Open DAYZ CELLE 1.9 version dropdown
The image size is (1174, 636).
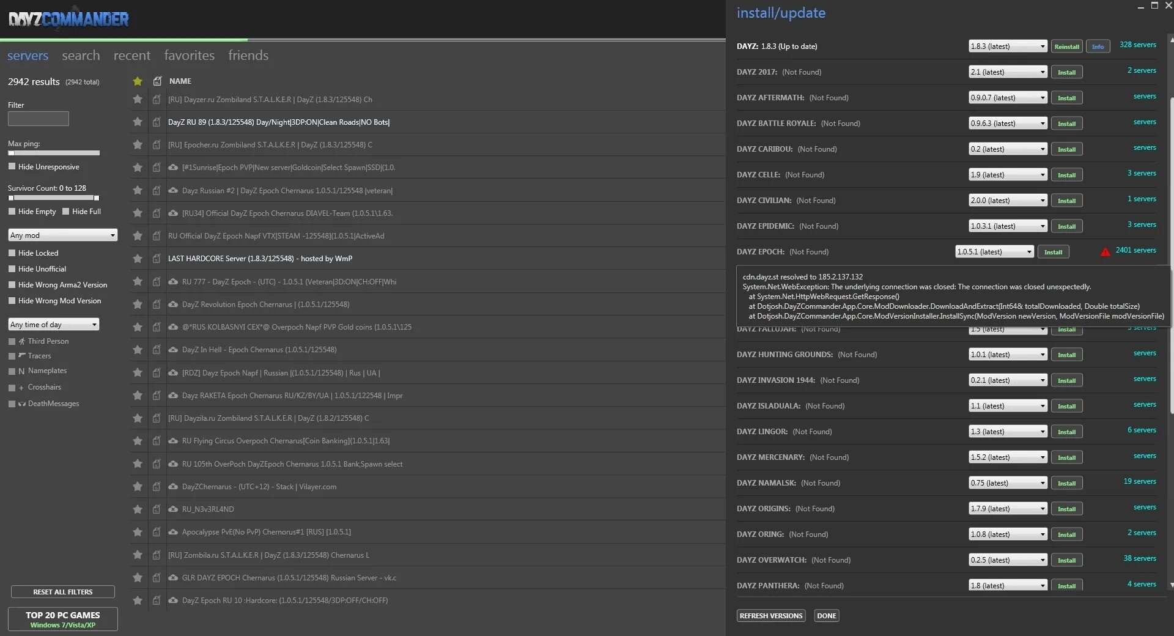coord(1008,174)
